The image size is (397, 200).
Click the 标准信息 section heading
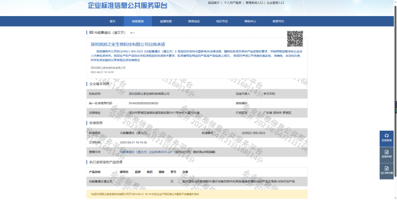point(96,123)
